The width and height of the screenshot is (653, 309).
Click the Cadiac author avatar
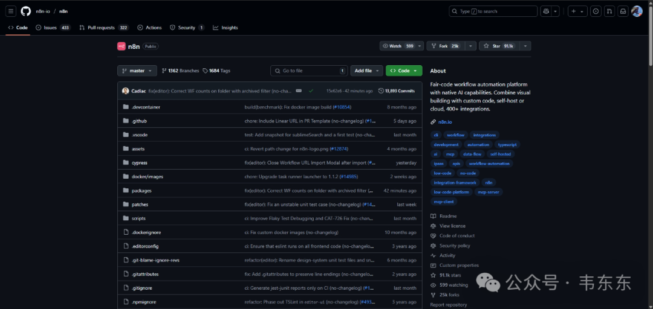pyautogui.click(x=125, y=91)
